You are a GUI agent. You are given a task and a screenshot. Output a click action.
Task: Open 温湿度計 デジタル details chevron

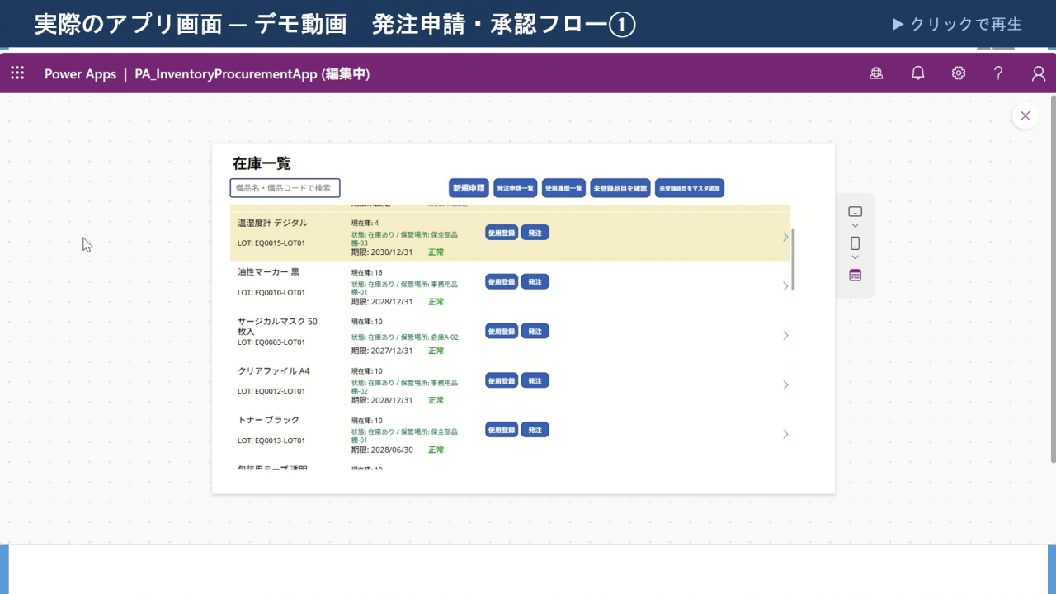pos(785,237)
